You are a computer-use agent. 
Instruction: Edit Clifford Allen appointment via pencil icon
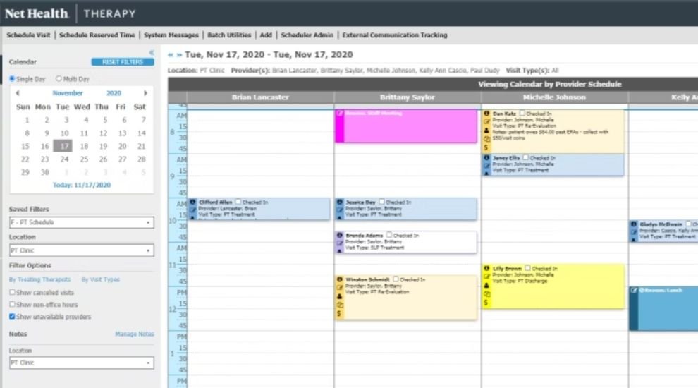192,210
